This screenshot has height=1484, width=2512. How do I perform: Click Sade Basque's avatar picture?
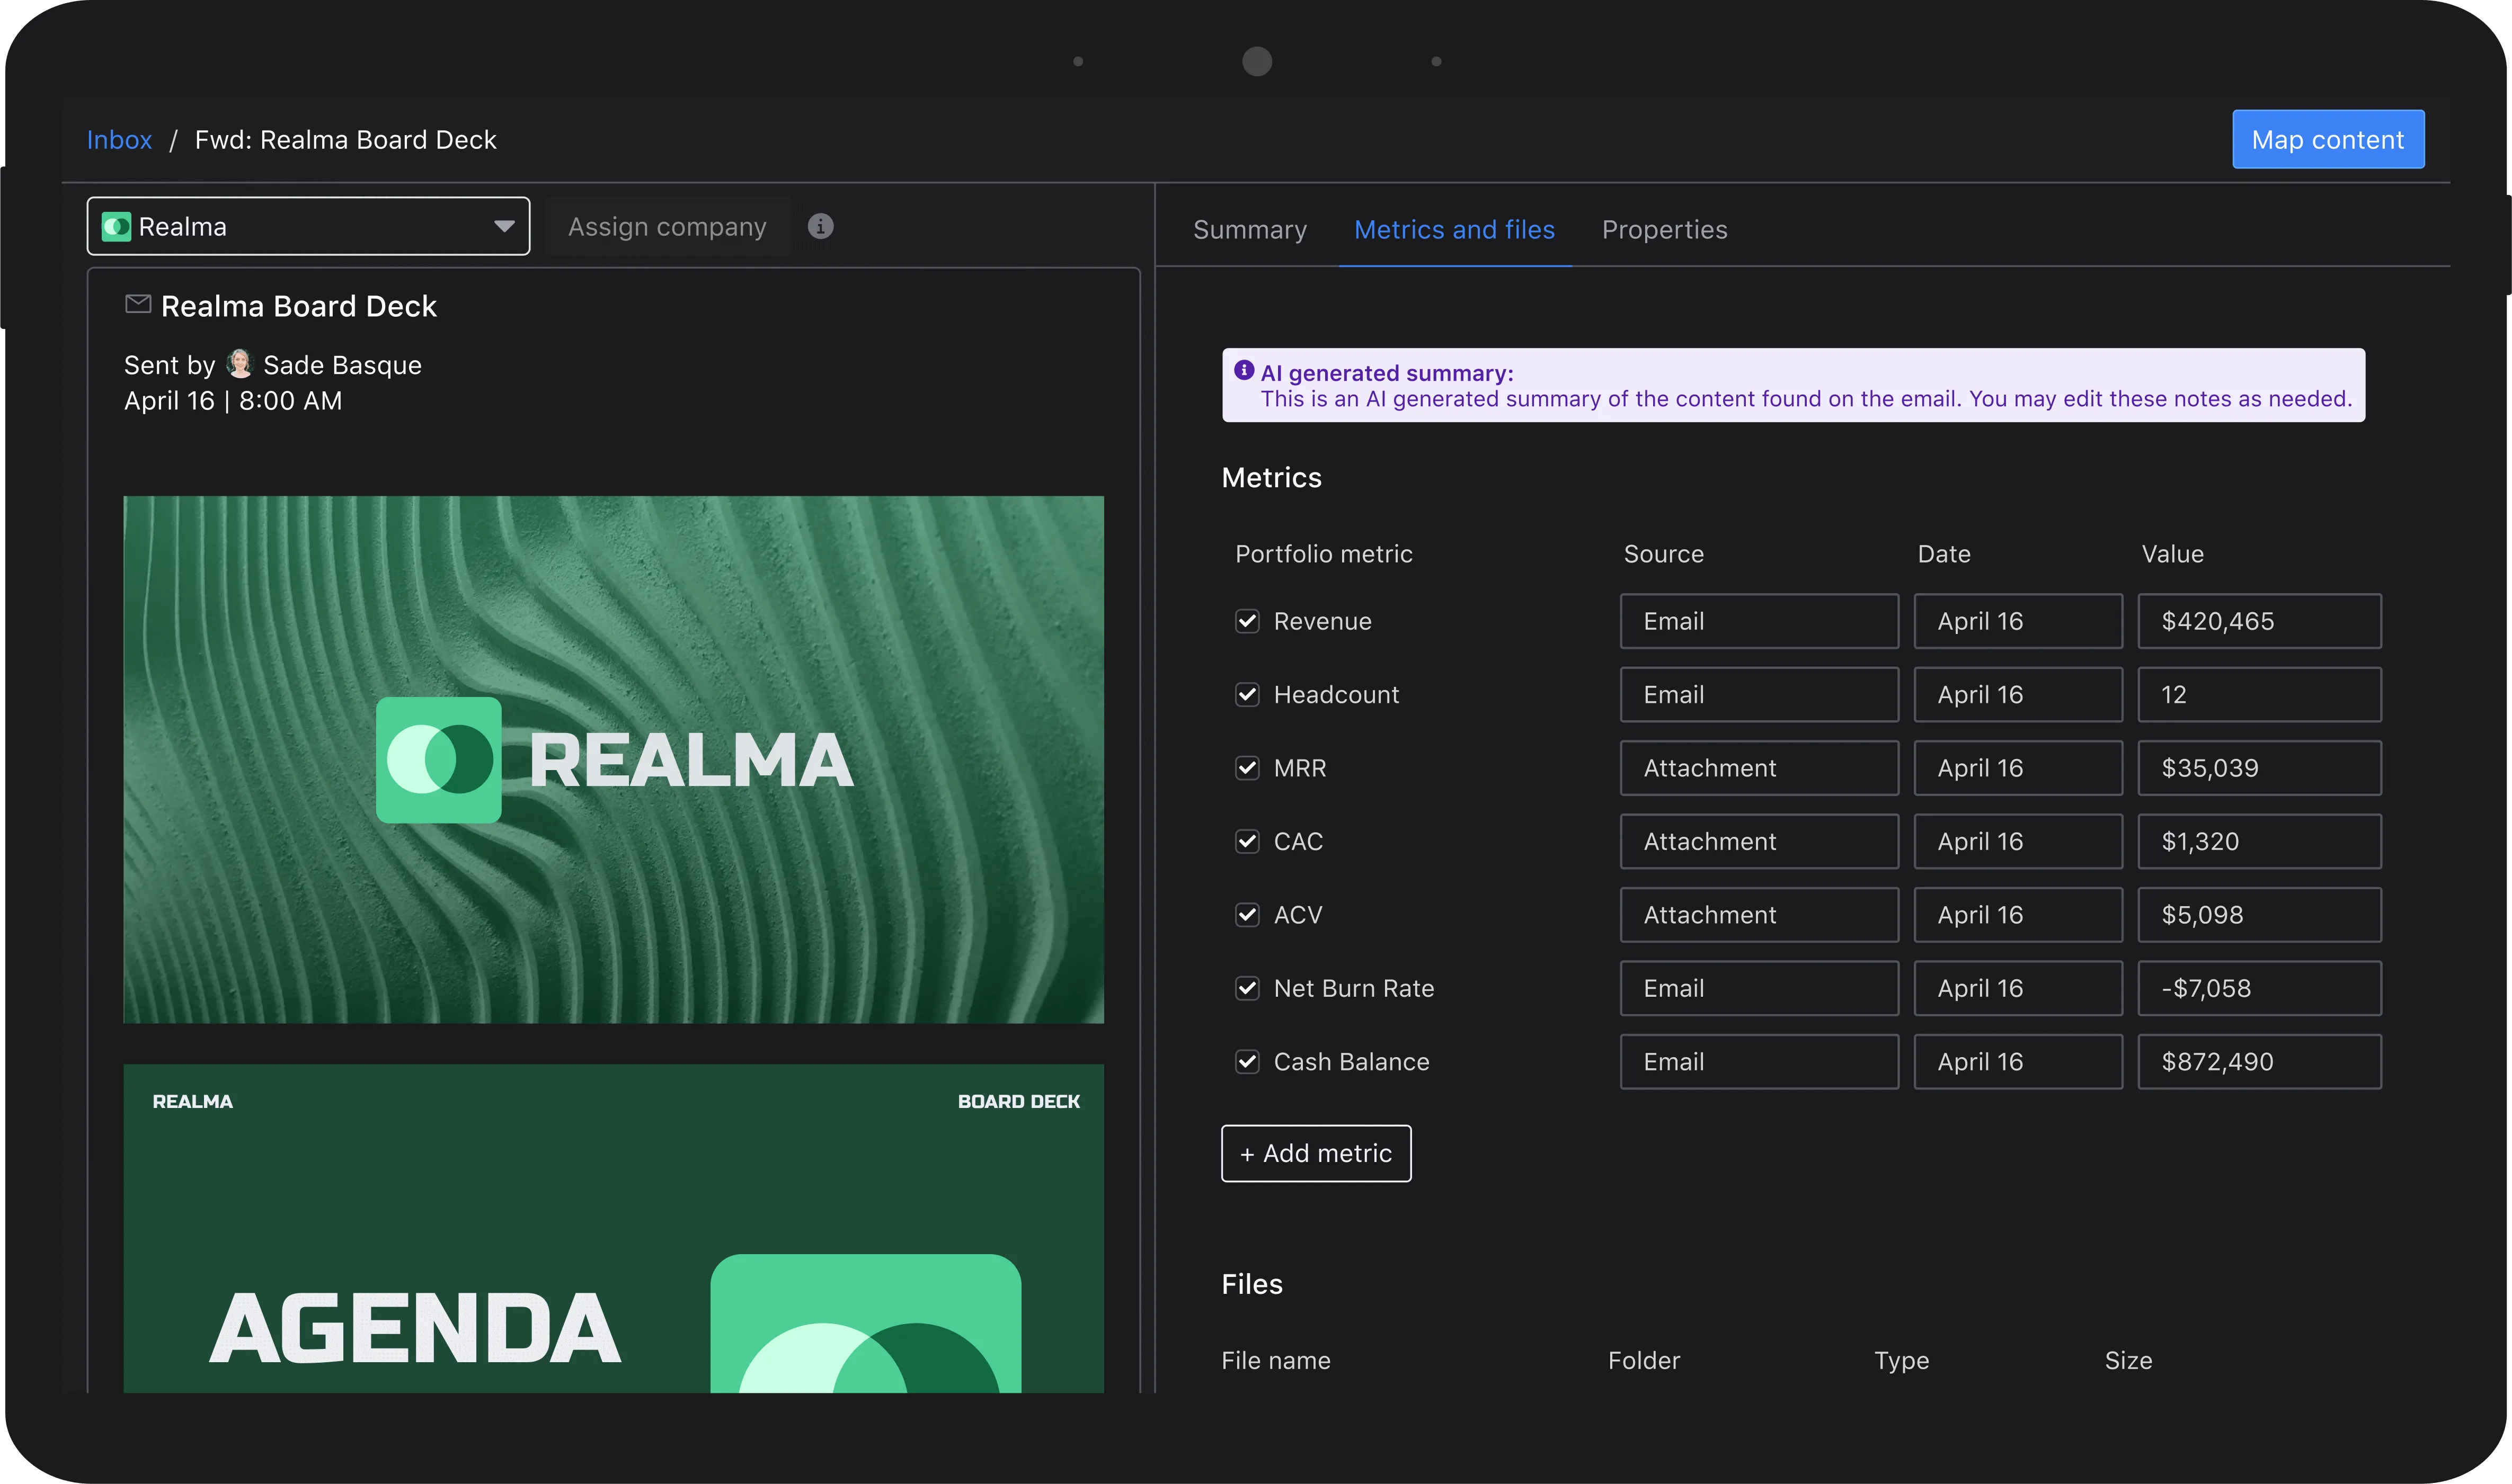tap(239, 364)
